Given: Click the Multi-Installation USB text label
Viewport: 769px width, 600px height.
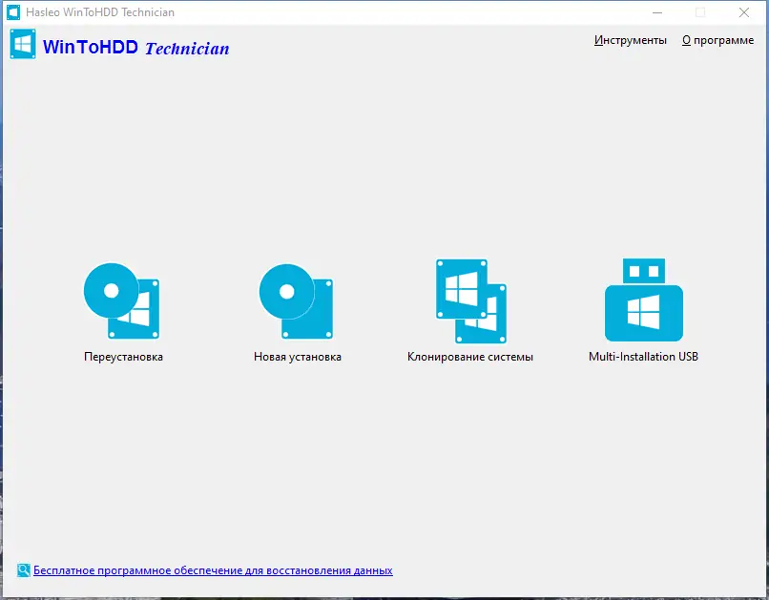Looking at the screenshot, I should pos(644,357).
